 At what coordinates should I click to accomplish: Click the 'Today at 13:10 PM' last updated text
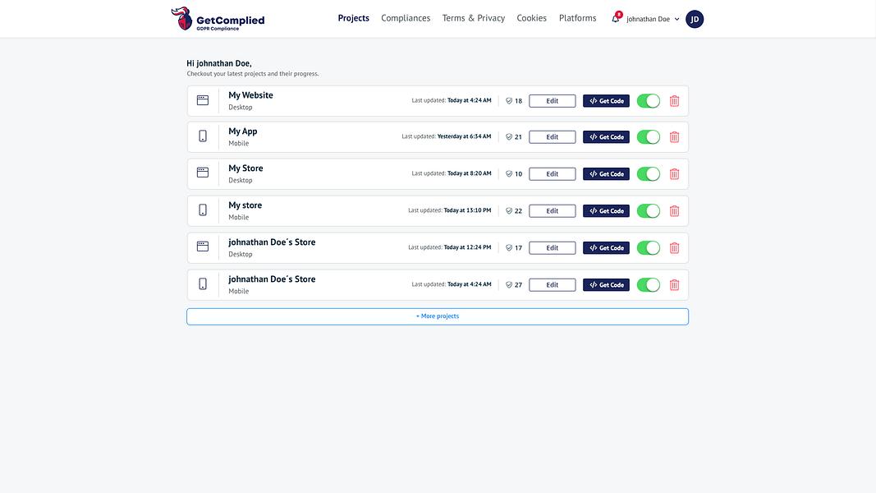(467, 210)
